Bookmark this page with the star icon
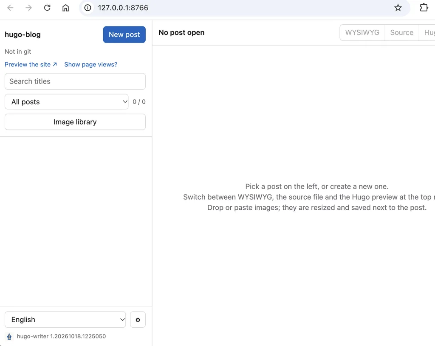 click(x=398, y=8)
